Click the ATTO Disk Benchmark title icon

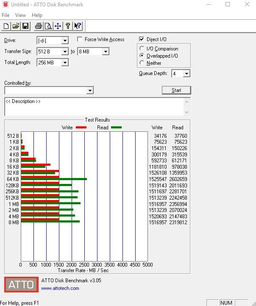click(6, 4)
